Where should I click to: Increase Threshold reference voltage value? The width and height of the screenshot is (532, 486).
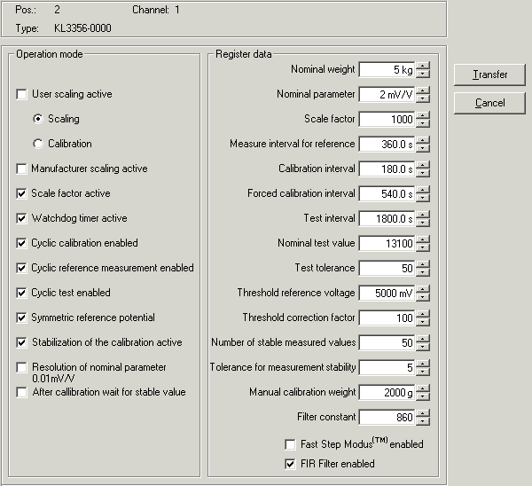click(423, 289)
